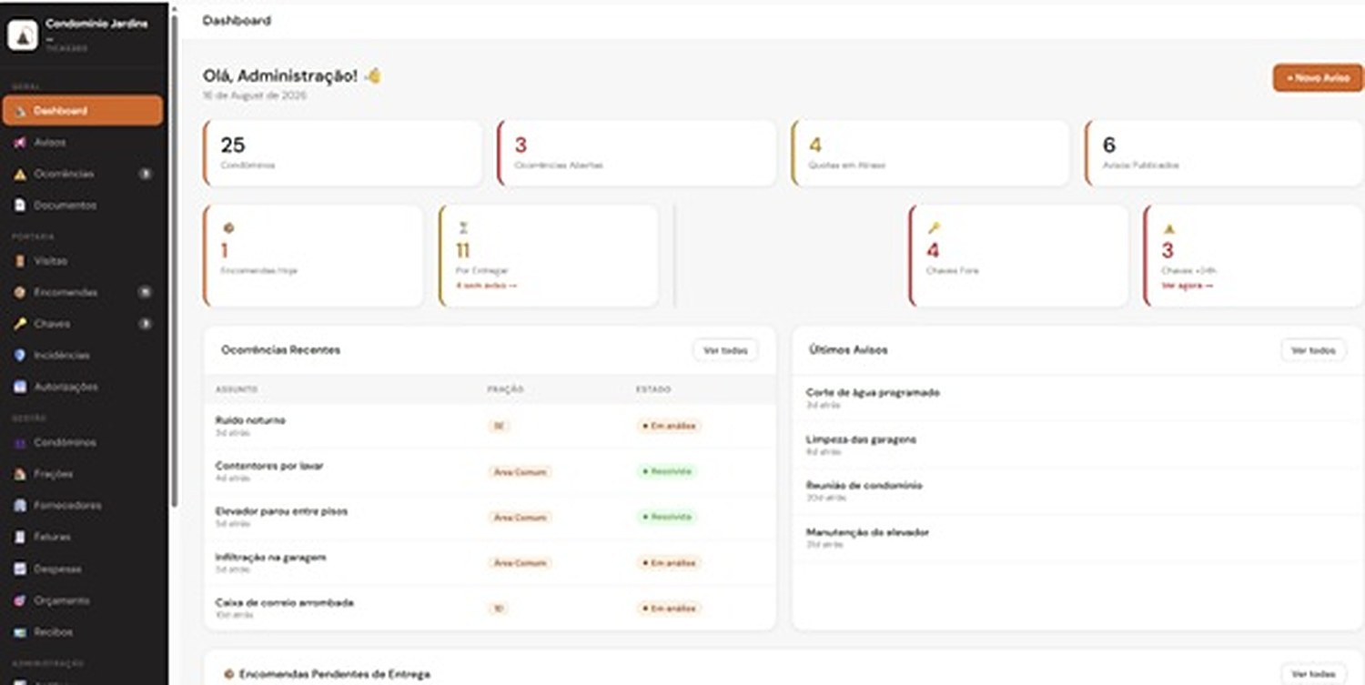Click the key icon on Chaves Fora card
Screen dimensions: 1365x685
click(x=934, y=228)
